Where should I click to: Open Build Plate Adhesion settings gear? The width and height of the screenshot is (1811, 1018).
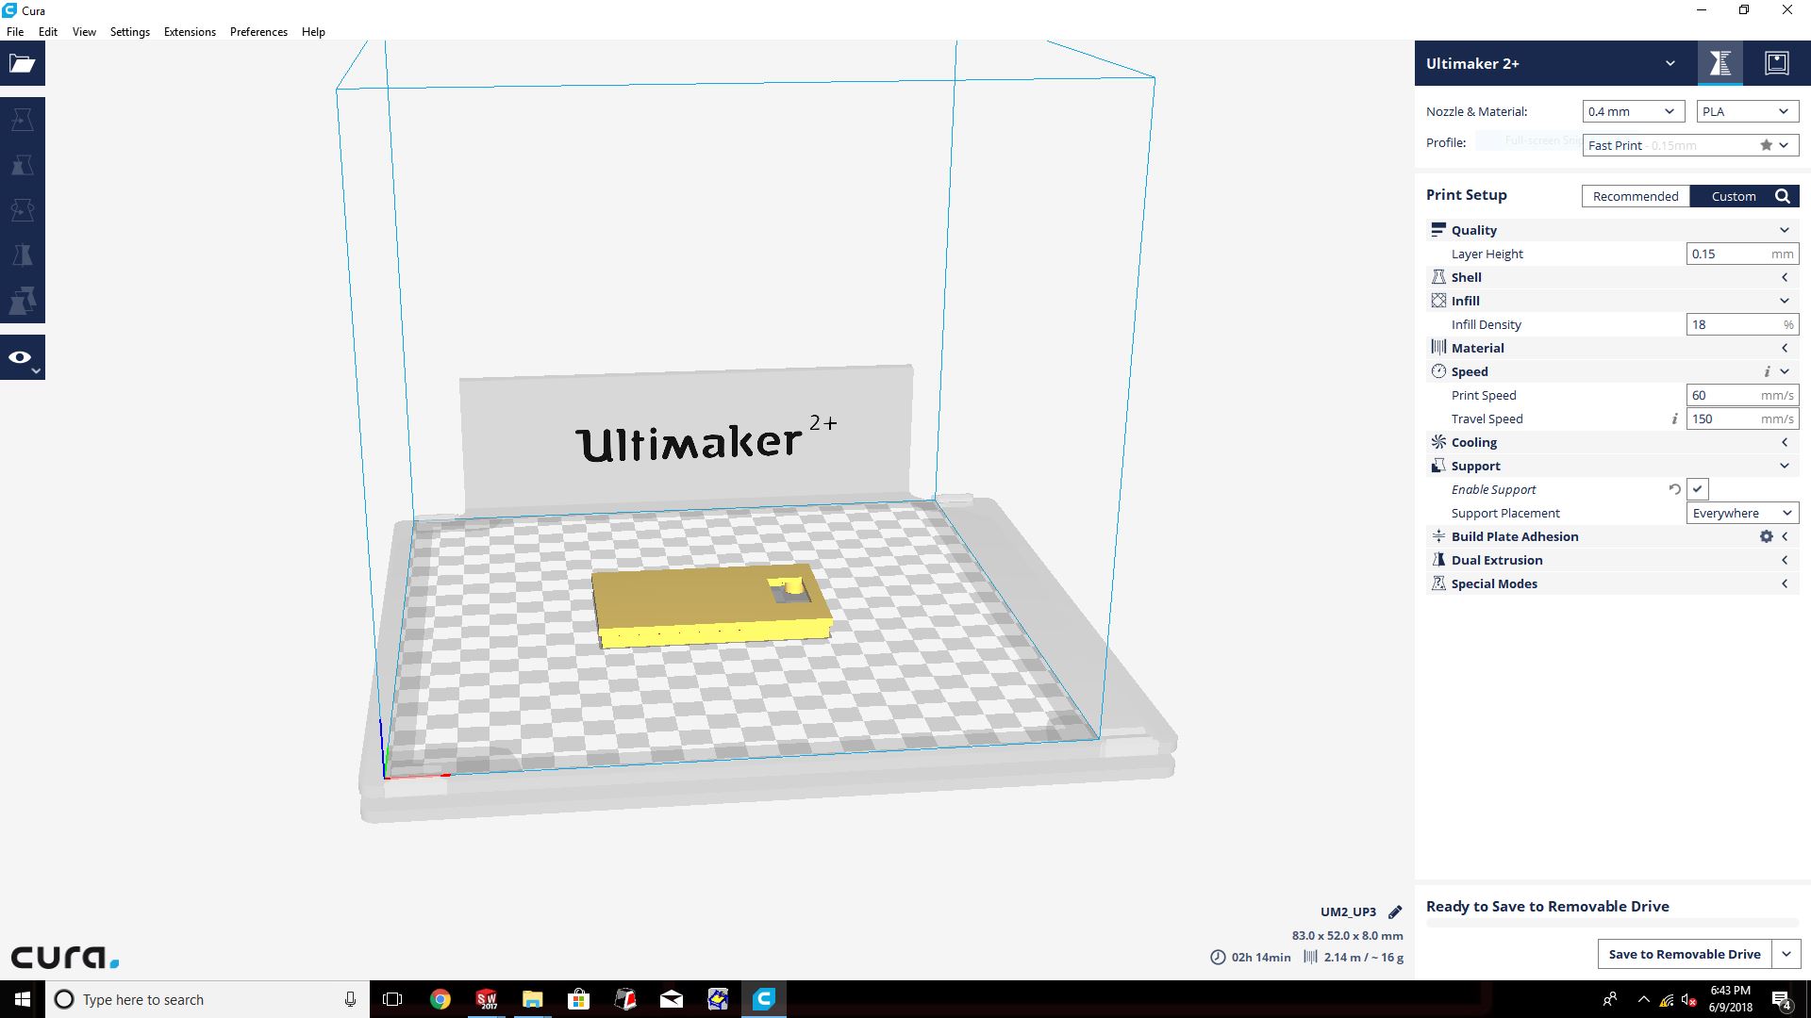(1766, 536)
